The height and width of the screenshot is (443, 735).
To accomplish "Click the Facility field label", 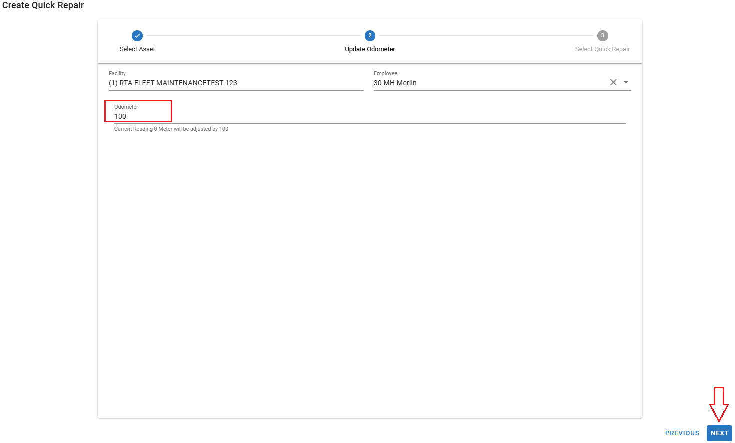I will point(117,73).
